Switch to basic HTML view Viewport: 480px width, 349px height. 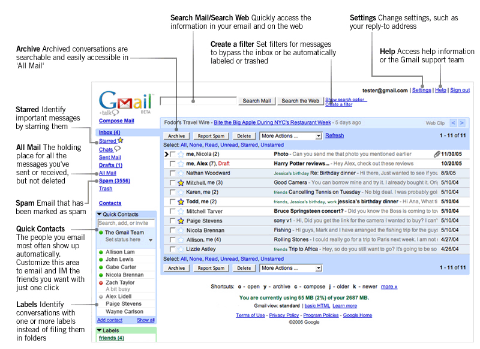[317, 306]
